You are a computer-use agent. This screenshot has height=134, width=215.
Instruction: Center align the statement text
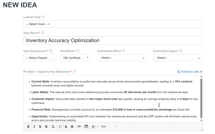coord(72,126)
